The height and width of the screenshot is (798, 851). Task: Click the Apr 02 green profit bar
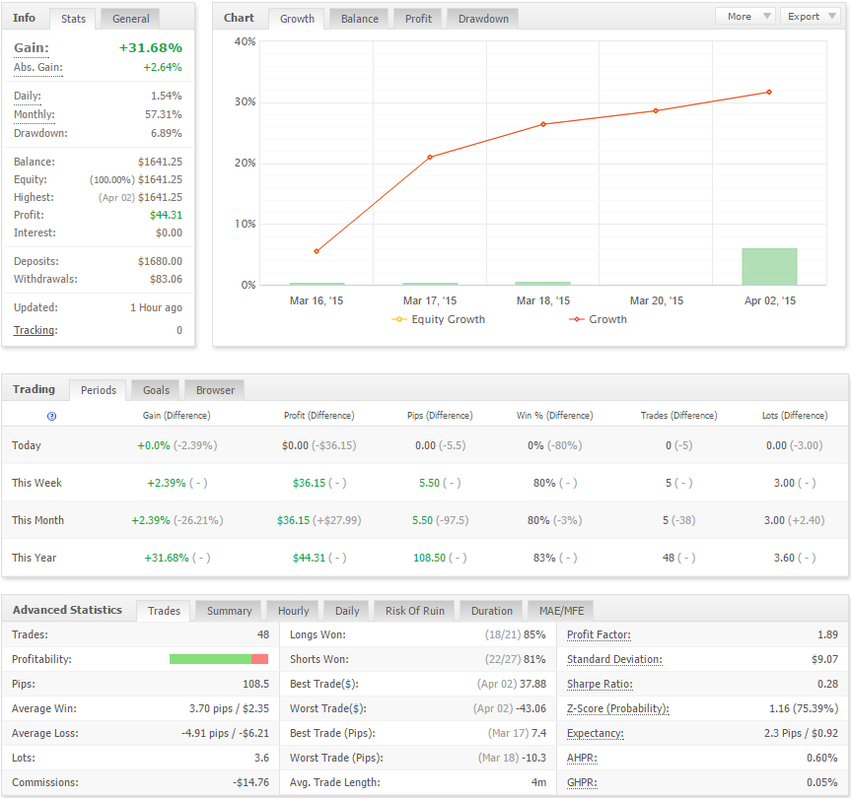(769, 267)
